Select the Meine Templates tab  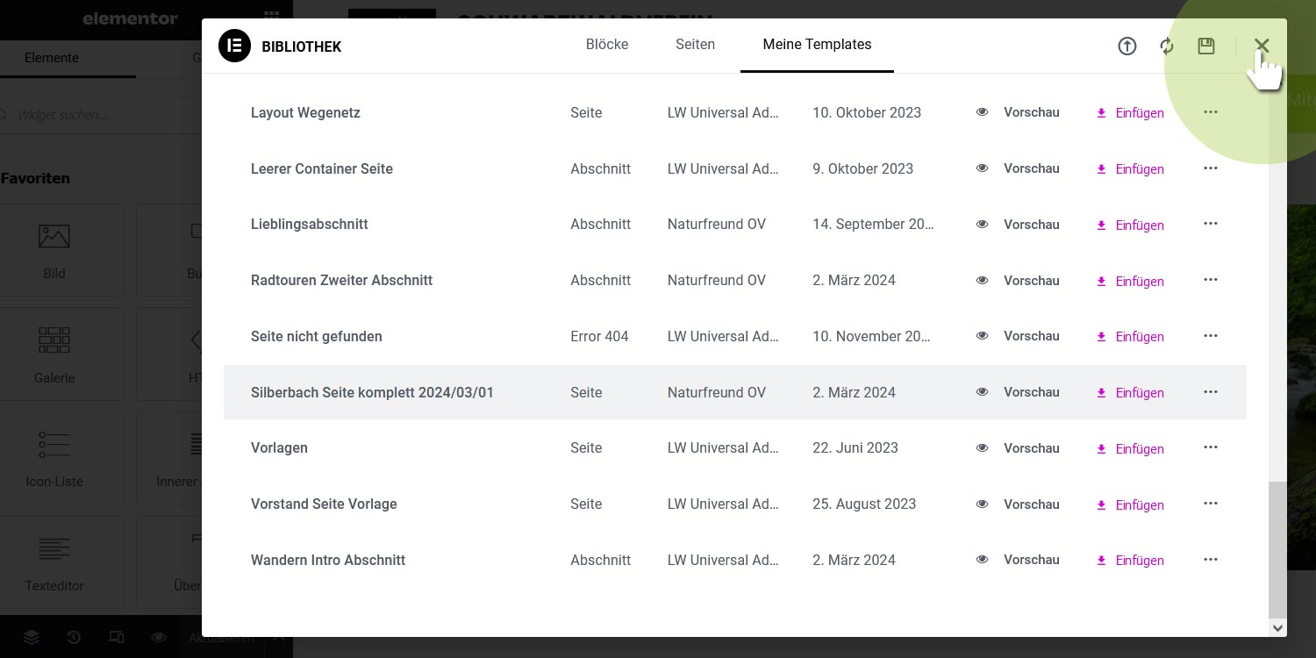[817, 44]
